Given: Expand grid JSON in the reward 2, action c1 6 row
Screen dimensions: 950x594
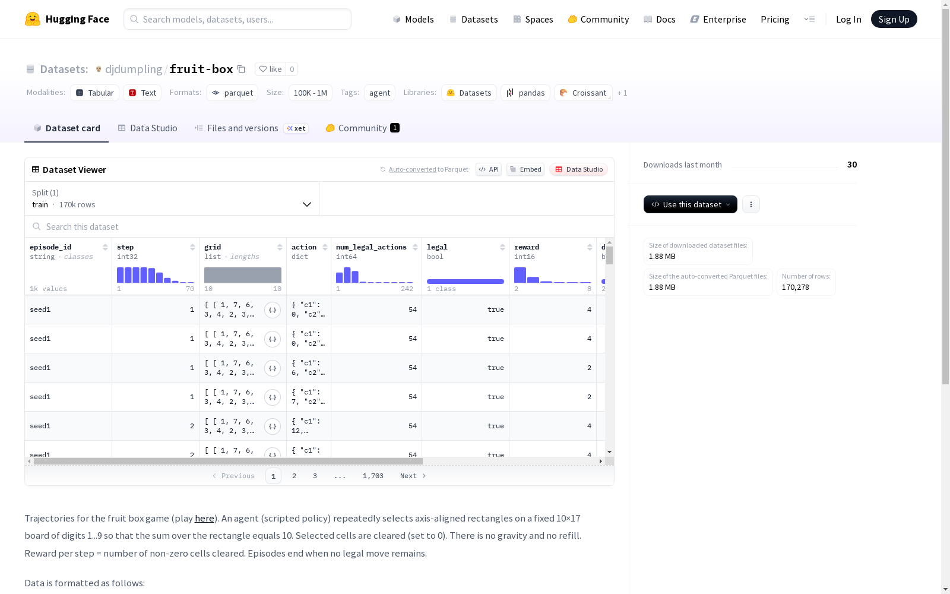Looking at the screenshot, I should coord(273,368).
